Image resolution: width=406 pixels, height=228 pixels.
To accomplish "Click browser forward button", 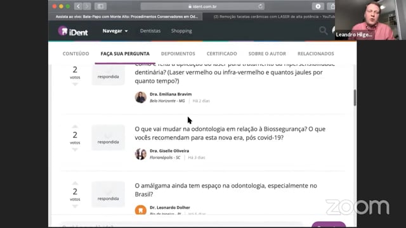I will point(87,6).
